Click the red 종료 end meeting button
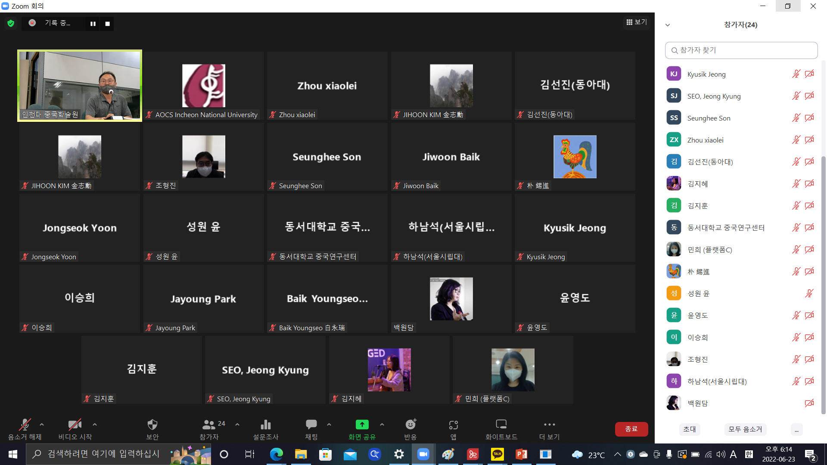Viewport: 827px width, 465px height. point(631,429)
